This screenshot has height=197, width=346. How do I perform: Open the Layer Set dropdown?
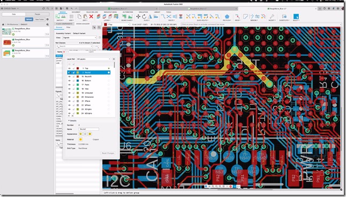tap(93, 59)
